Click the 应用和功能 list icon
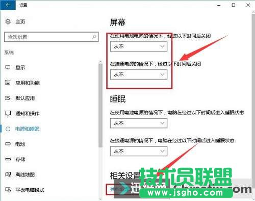 click(8, 83)
